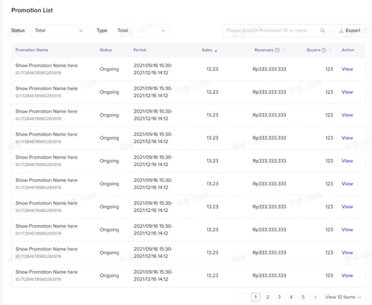The image size is (372, 305).
Task: Click the Promotion Name column header
Action: [x=32, y=50]
